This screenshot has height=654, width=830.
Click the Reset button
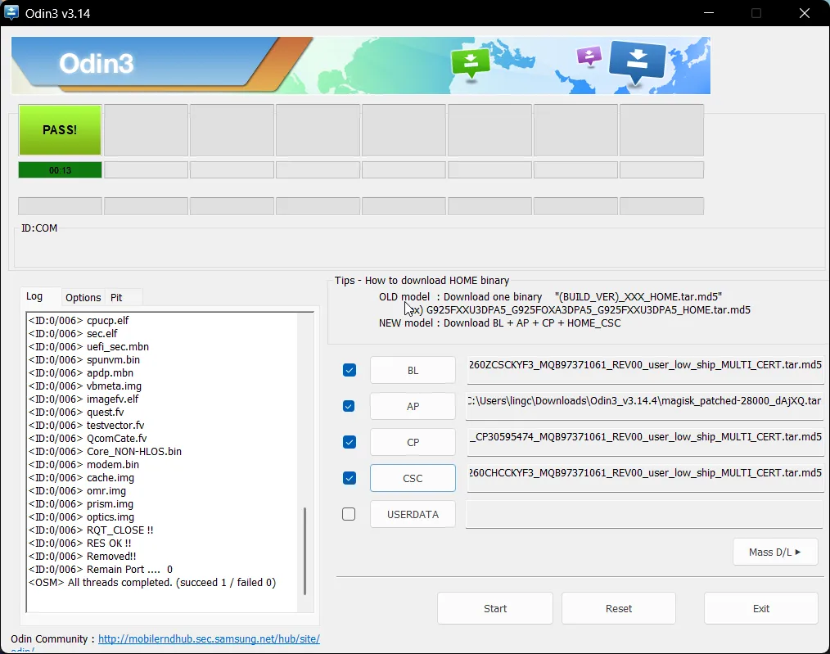point(618,608)
